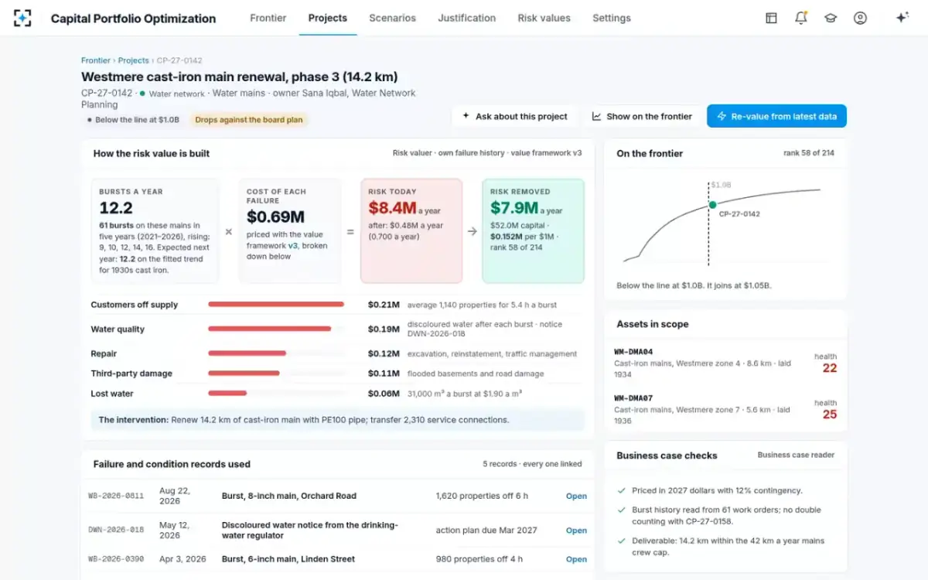Click Burst, 6-inch main, Linden Street
The width and height of the screenshot is (928, 580).
tap(288, 559)
